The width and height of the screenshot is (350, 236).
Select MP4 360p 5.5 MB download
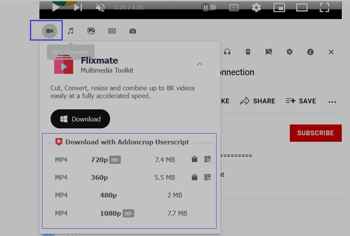pos(129,178)
